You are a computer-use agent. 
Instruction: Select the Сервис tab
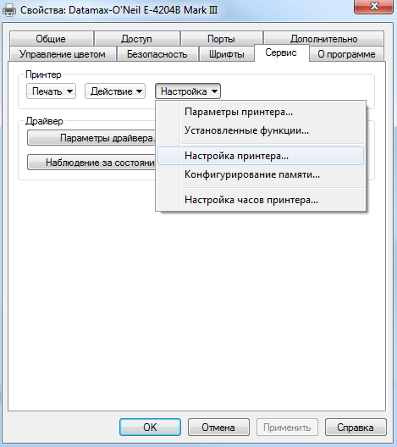281,53
